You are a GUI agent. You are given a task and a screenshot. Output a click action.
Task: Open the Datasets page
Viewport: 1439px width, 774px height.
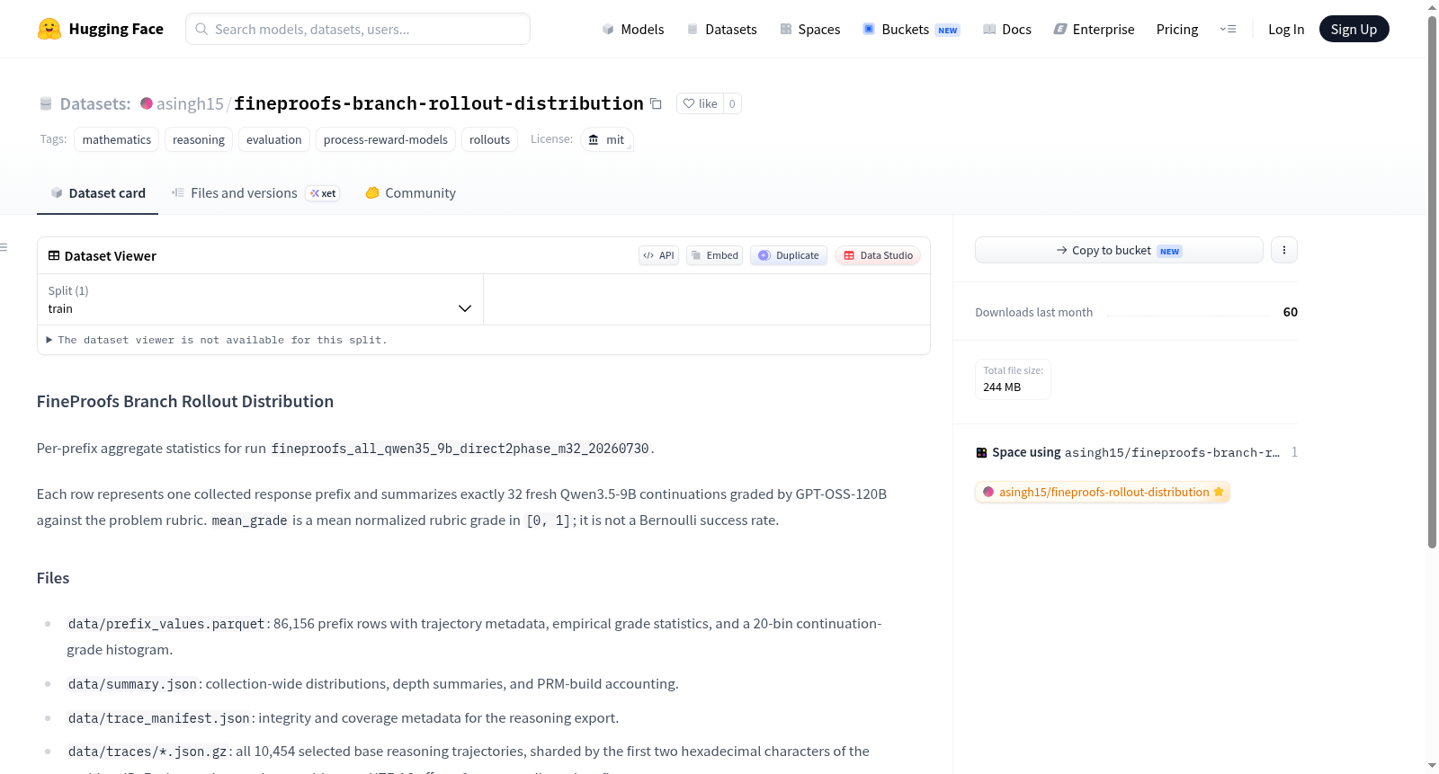(x=721, y=29)
